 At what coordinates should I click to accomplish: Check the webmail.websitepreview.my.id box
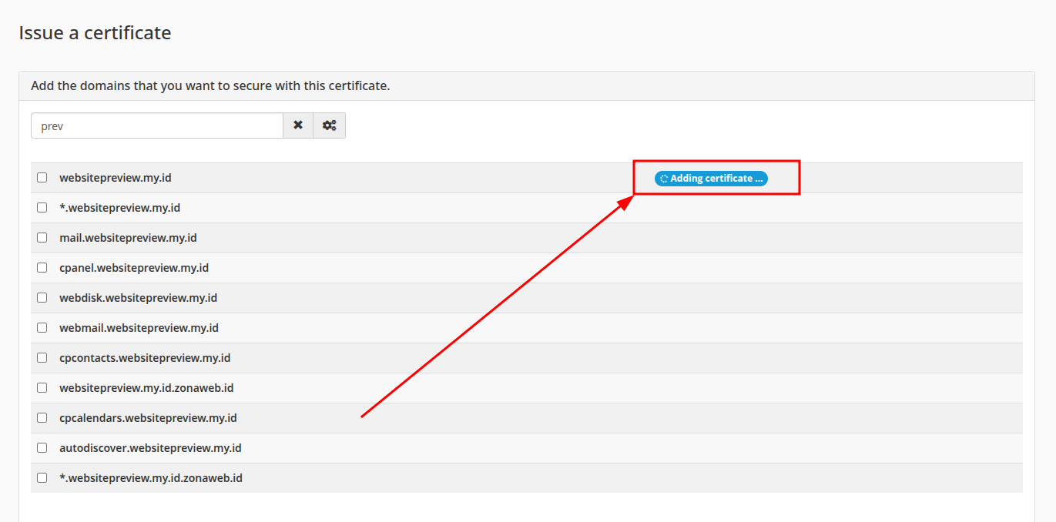42,328
